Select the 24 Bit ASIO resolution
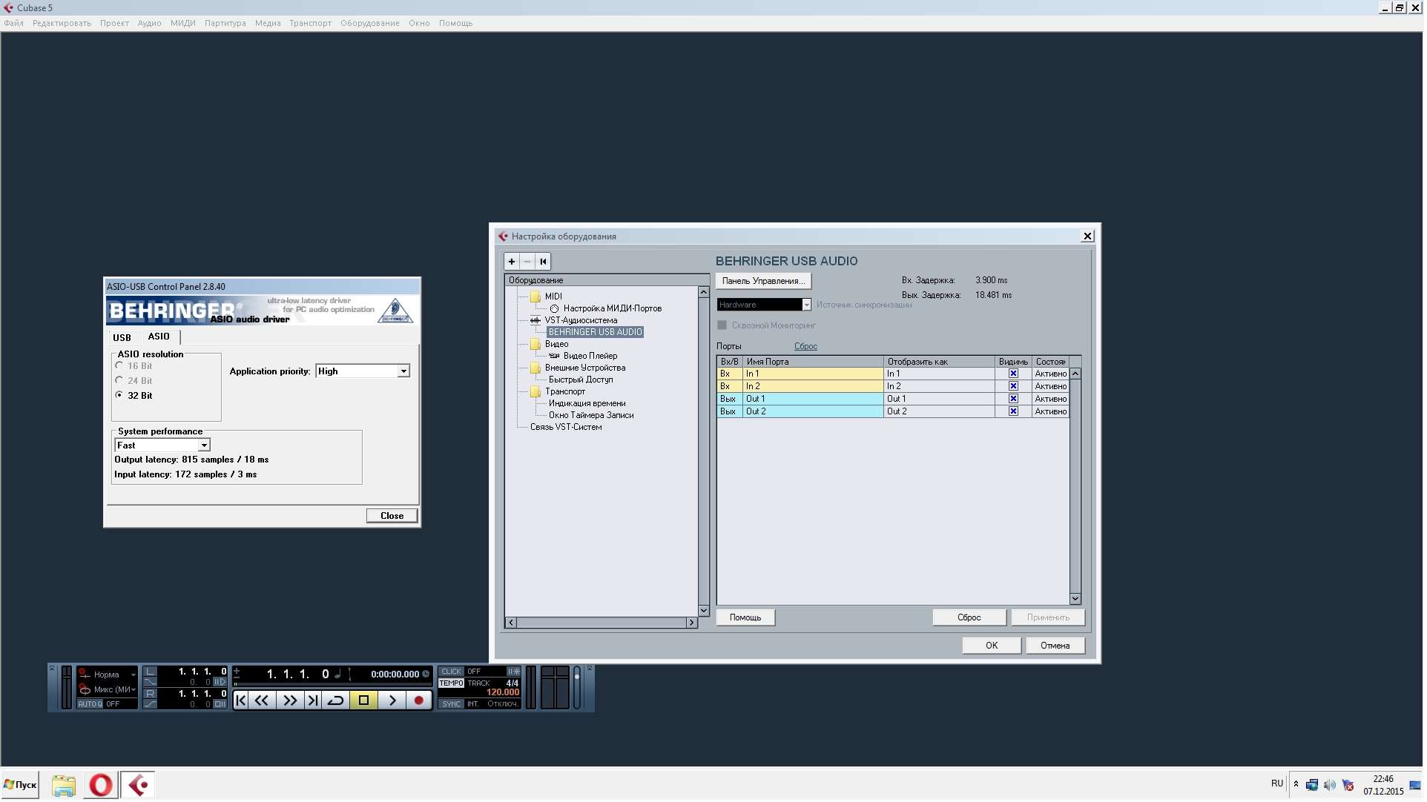1427x802 pixels. [119, 381]
